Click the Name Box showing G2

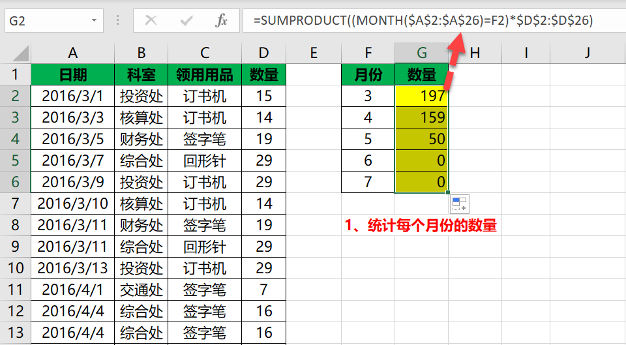(54, 20)
